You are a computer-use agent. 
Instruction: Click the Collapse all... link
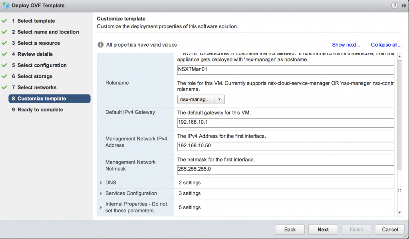point(386,45)
